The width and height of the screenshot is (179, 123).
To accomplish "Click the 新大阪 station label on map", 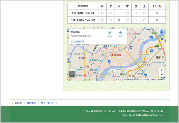I will point(83,67).
